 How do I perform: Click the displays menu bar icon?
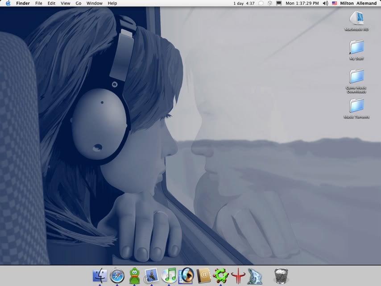tap(279, 3)
